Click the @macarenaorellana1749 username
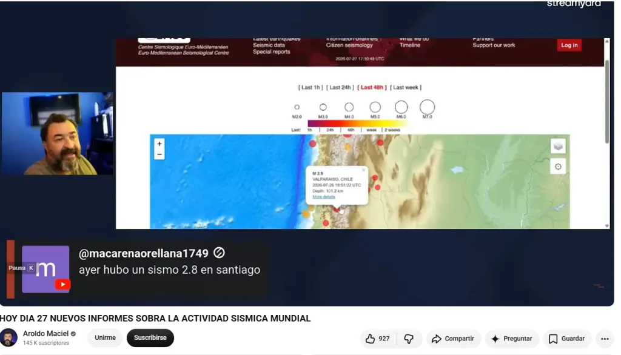Viewport: 621px width, 355px height. point(143,253)
